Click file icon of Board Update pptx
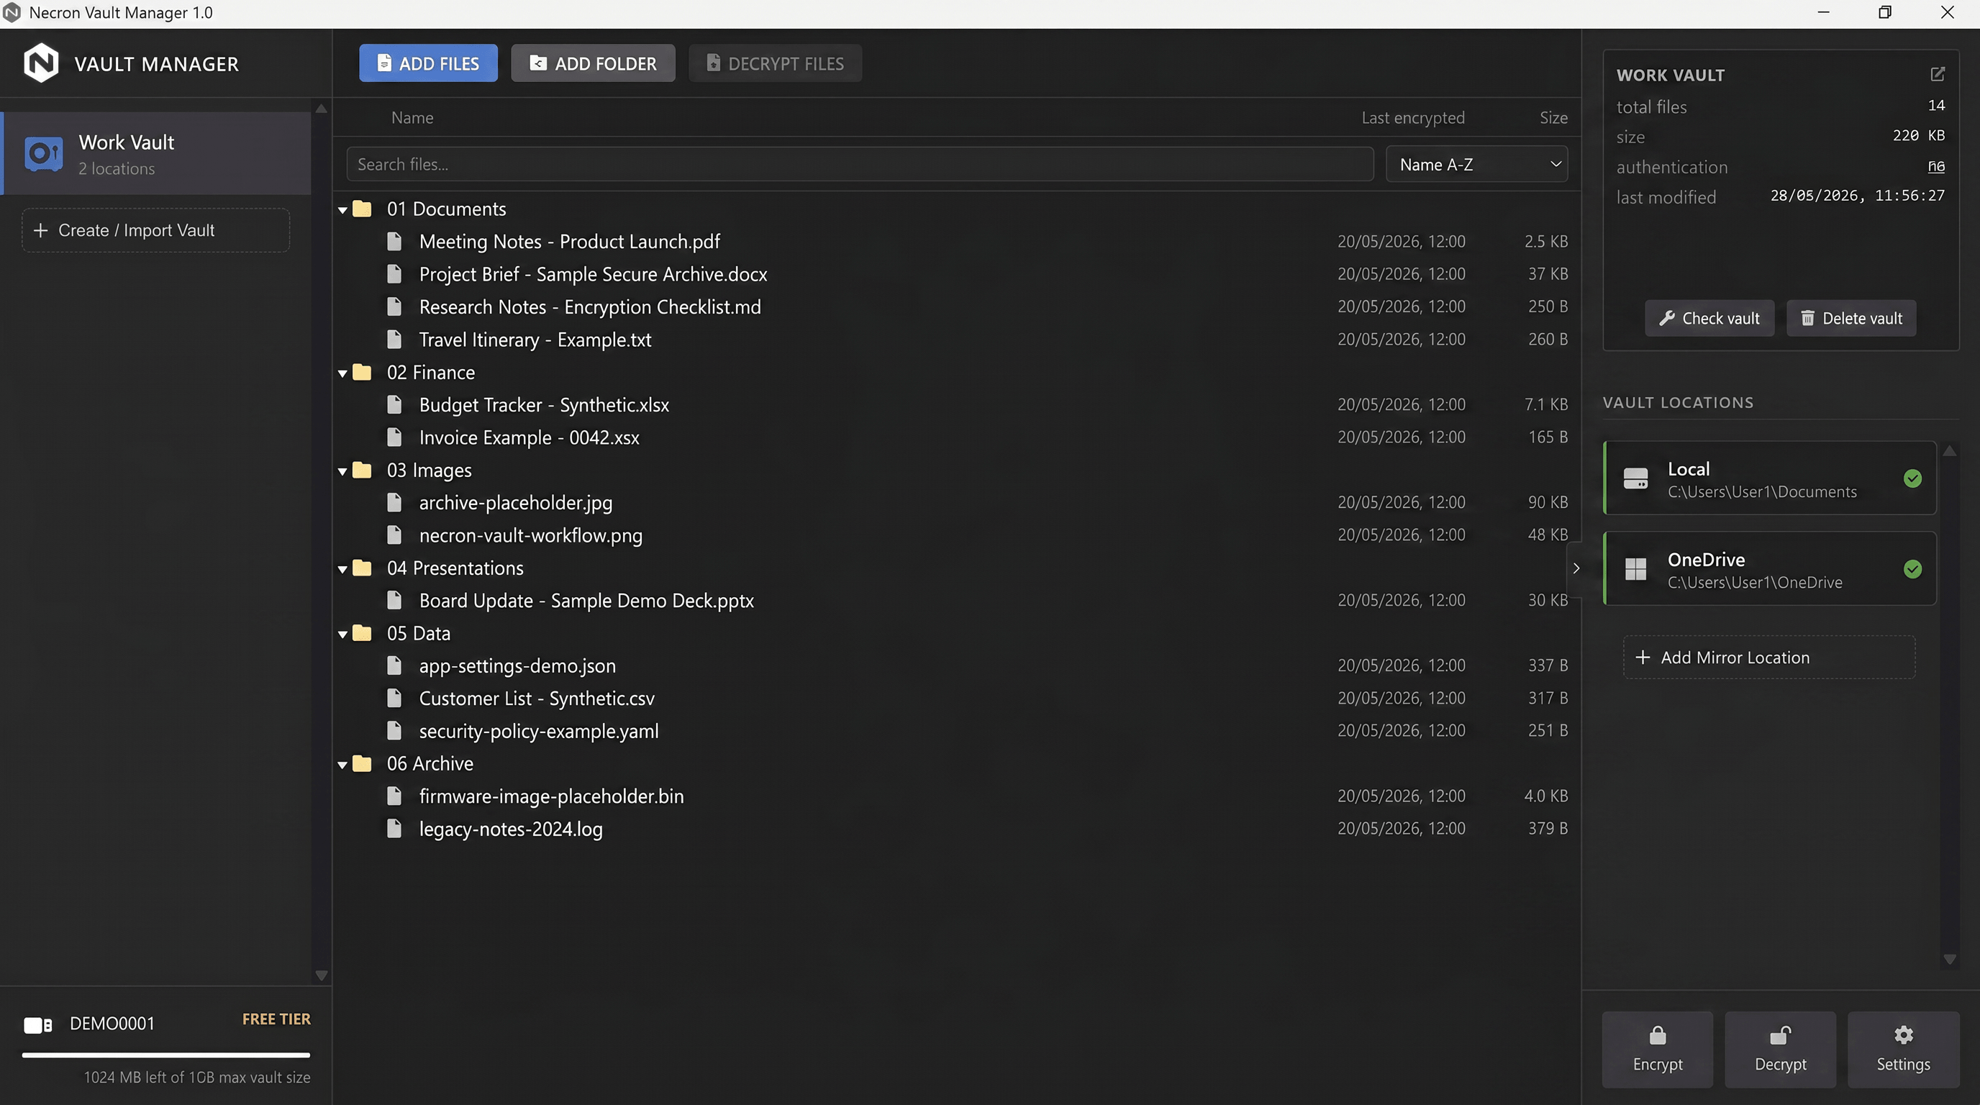The image size is (1980, 1105). tap(394, 600)
